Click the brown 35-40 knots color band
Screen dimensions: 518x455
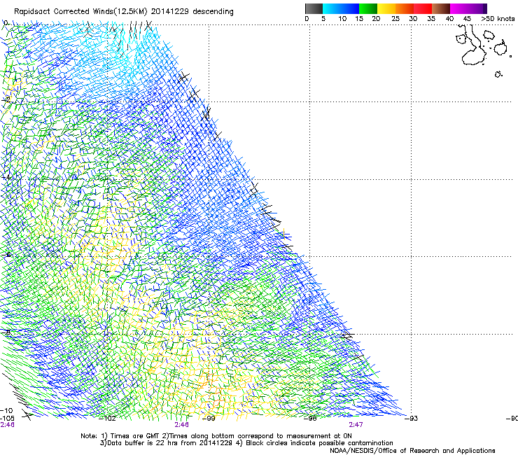point(441,8)
